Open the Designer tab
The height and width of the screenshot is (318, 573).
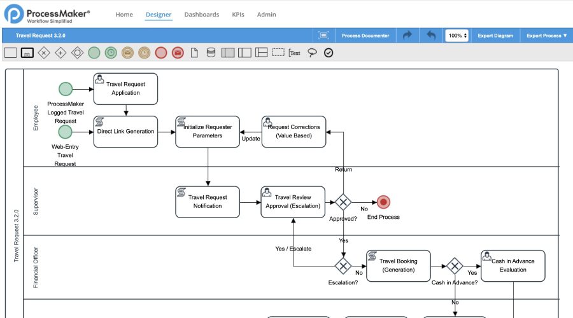click(x=159, y=15)
